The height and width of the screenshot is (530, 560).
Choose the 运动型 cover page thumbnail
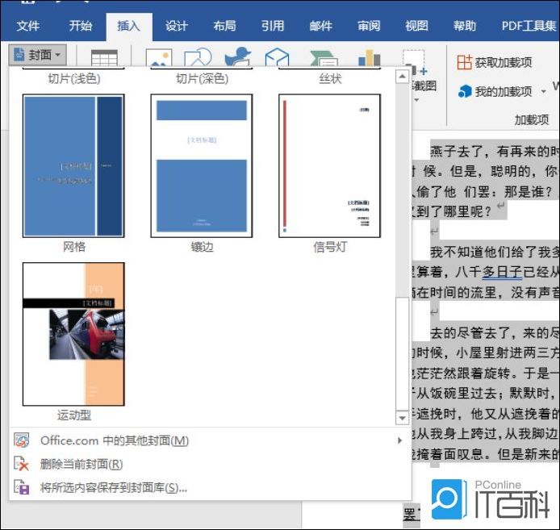(x=73, y=334)
